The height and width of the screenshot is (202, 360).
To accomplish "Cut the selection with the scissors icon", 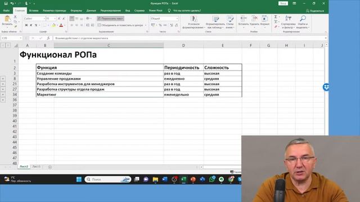I will point(15,17).
